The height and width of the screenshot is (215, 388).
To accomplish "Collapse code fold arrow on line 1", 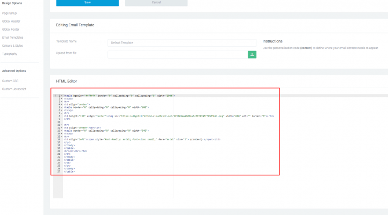I will click(x=62, y=96).
